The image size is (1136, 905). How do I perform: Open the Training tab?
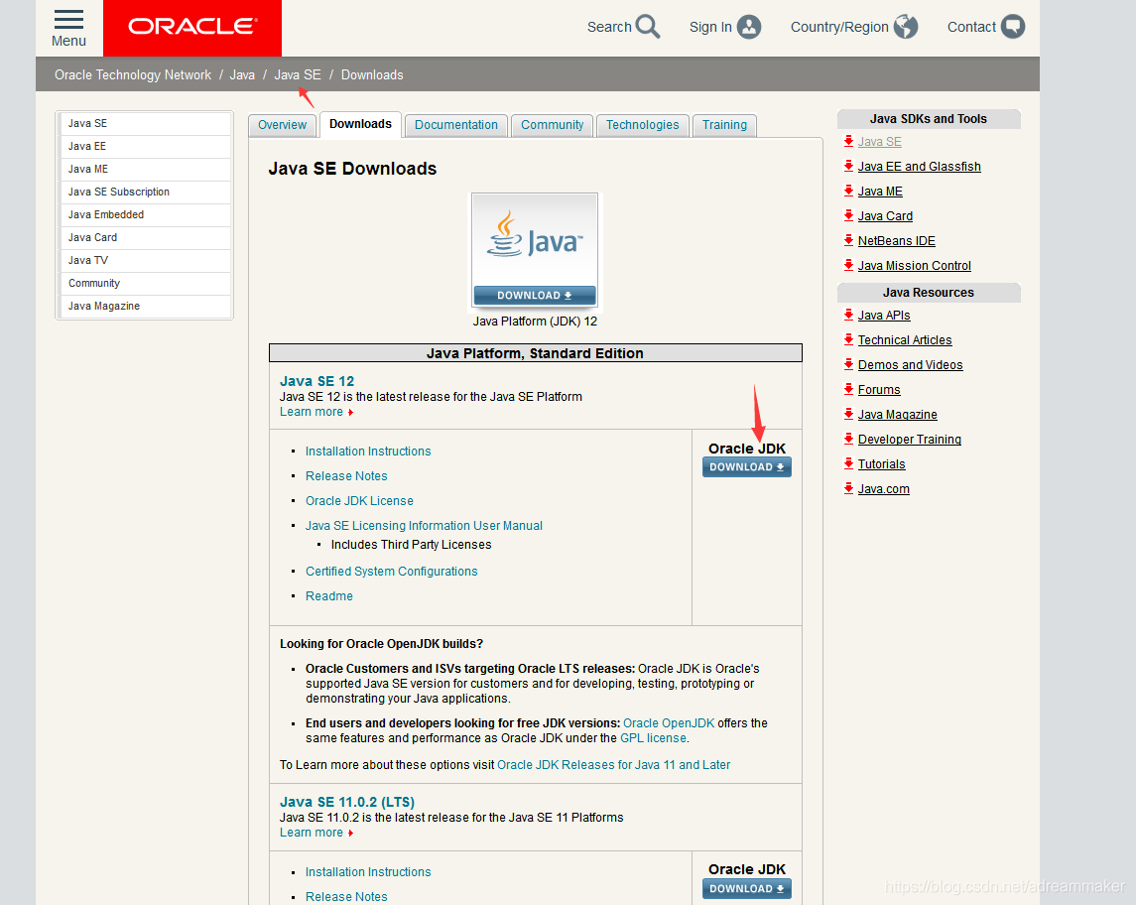tap(724, 125)
